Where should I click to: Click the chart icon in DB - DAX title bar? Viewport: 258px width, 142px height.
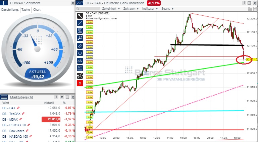[x=80, y=3]
